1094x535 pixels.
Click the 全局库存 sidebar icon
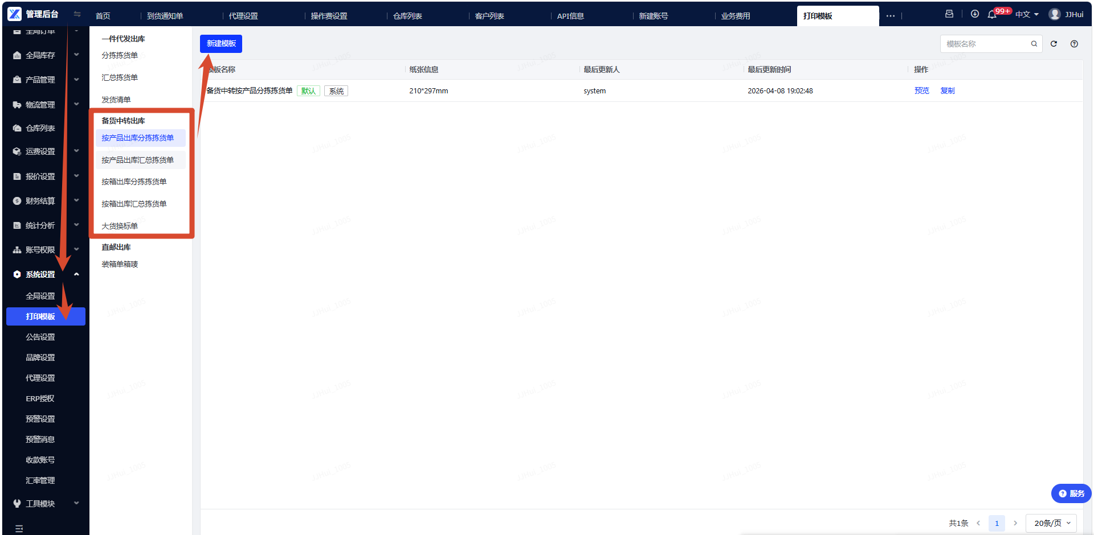click(17, 55)
